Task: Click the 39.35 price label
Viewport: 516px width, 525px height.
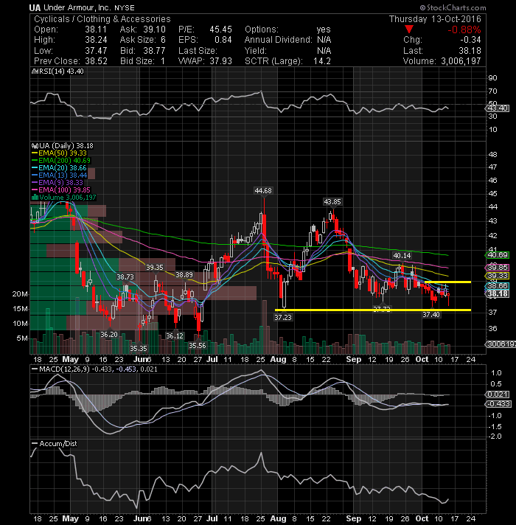Action: pos(155,267)
